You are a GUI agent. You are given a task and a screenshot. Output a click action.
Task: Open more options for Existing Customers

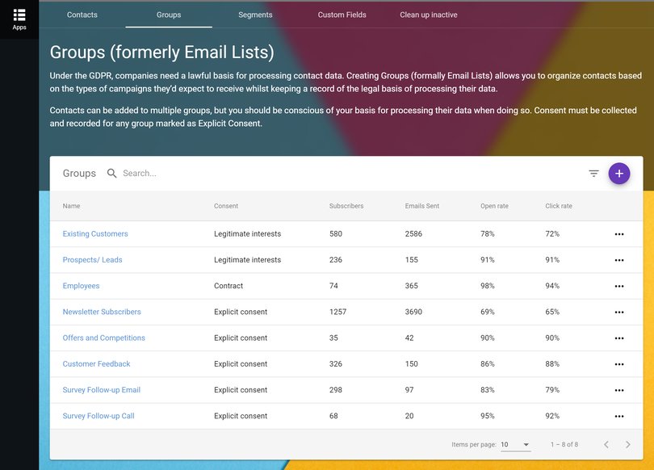[619, 234]
